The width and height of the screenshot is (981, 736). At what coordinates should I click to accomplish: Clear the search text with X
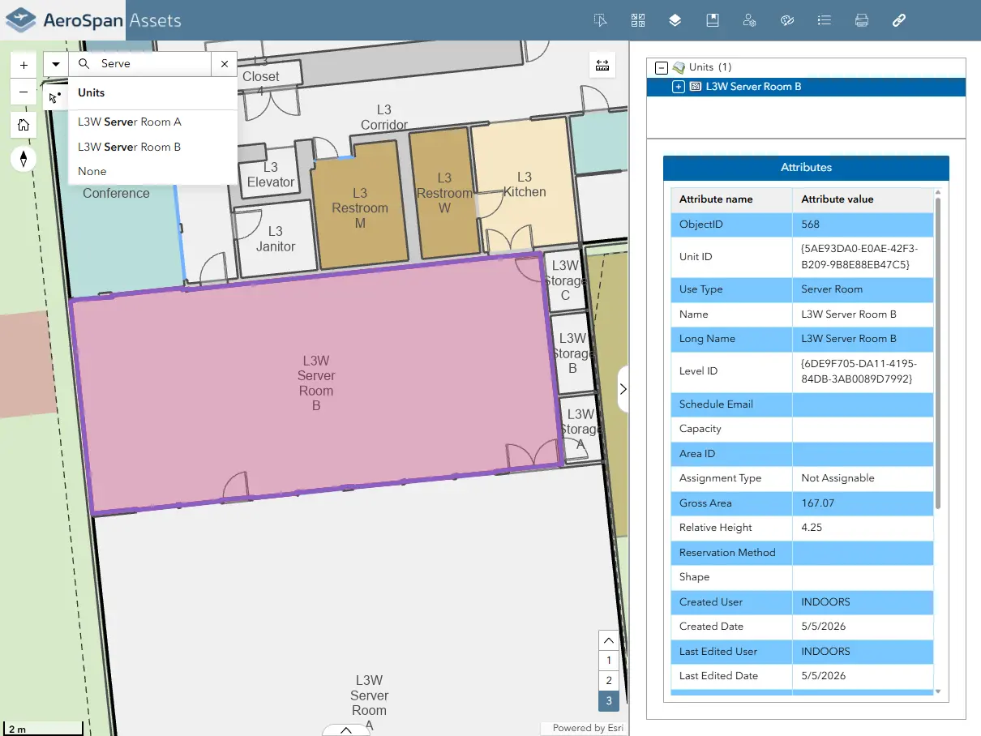(225, 63)
